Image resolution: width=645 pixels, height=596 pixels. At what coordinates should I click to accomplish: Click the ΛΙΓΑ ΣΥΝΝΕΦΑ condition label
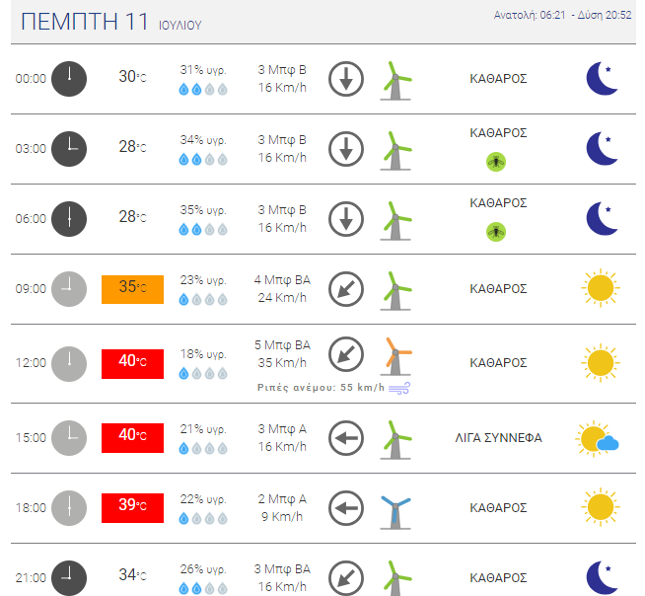point(498,437)
